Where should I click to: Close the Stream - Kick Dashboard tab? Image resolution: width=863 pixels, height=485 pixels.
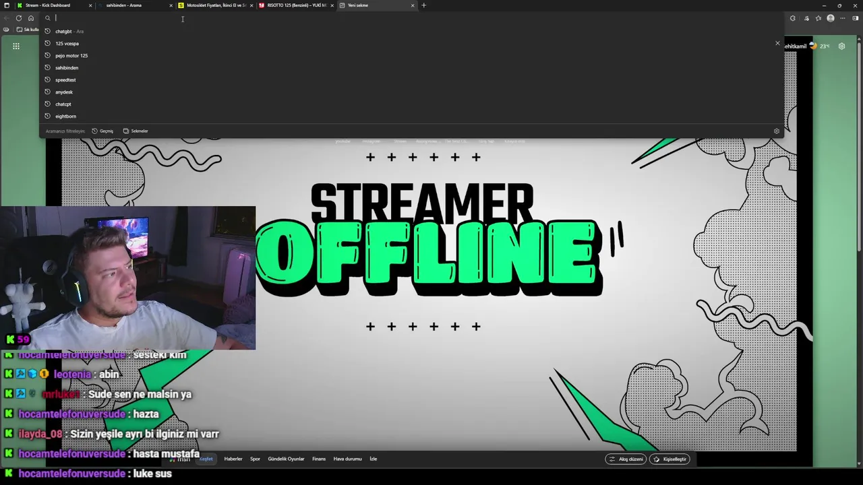tap(90, 5)
